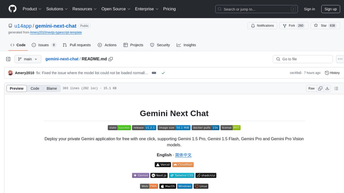Open the Projects tab
Screen dimensions: 344x193
point(133,45)
